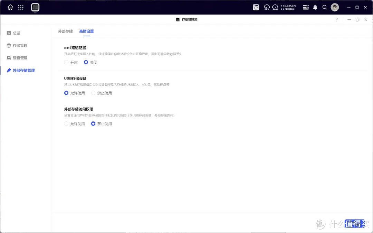This screenshot has height=233, width=373.
Task: Open help with the question mark button
Action: coord(336,20)
